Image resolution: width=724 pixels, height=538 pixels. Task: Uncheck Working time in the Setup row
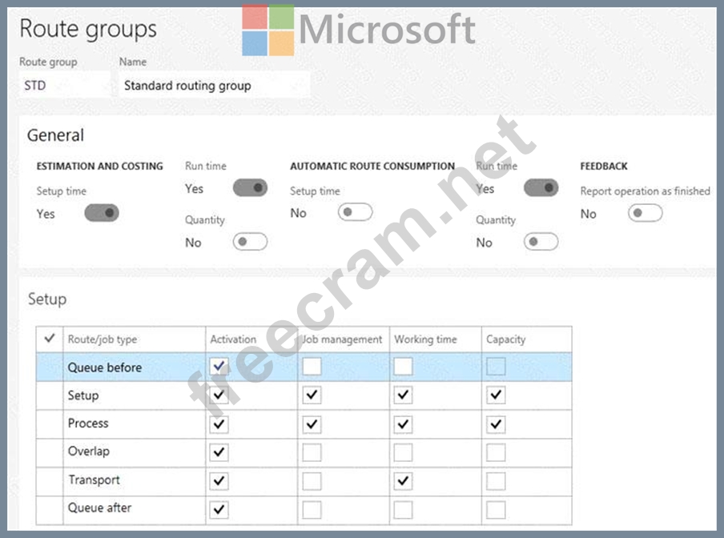(x=403, y=395)
